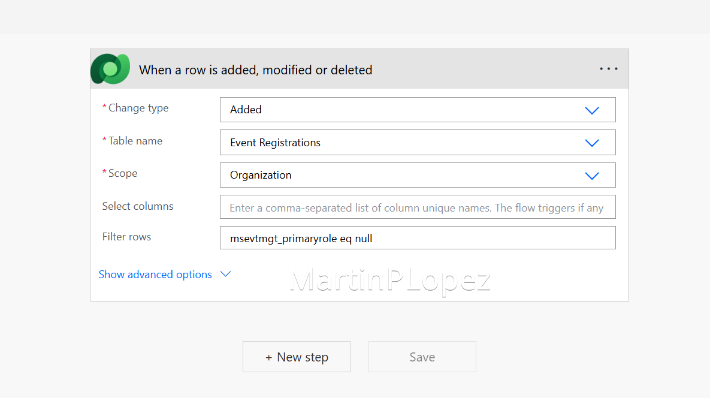Viewport: 710px width, 398px height.
Task: Click the 'Table name' field label
Action: 135,141
